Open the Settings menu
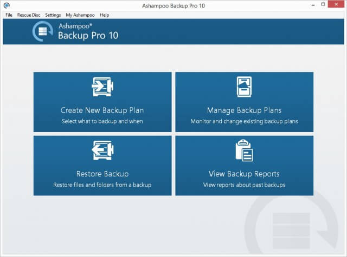The height and width of the screenshot is (257, 347). 53,15
